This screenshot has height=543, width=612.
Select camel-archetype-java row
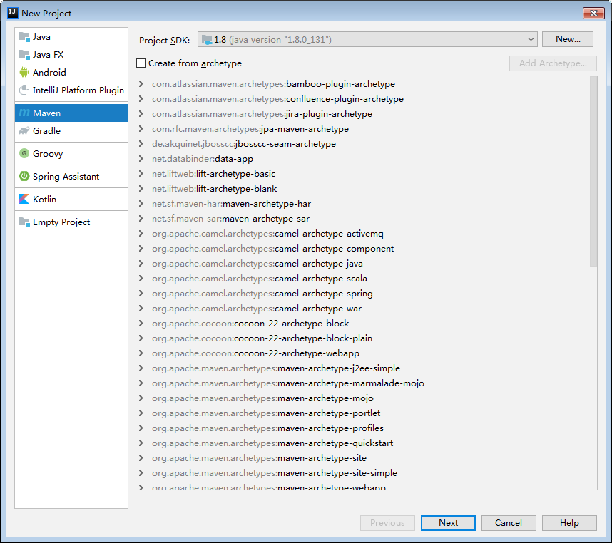tap(363, 264)
